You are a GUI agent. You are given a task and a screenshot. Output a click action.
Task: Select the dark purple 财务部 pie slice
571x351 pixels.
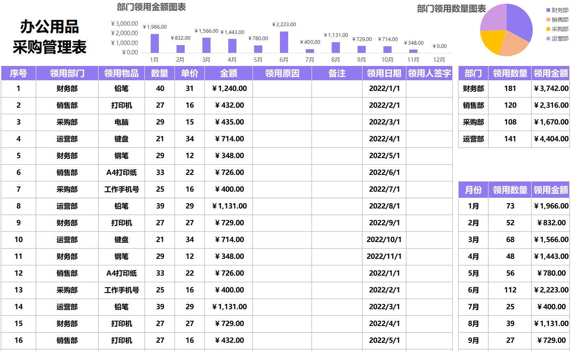pos(521,23)
